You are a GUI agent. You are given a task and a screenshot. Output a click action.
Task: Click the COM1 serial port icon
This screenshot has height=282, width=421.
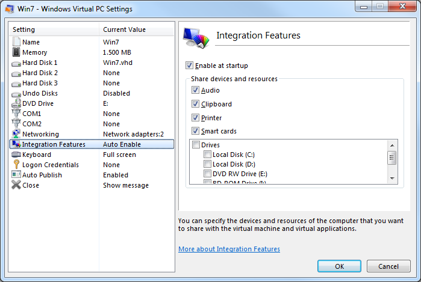click(16, 113)
